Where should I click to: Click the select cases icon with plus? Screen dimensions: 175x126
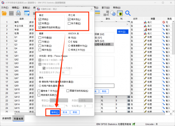pyautogui.click(x=120, y=13)
